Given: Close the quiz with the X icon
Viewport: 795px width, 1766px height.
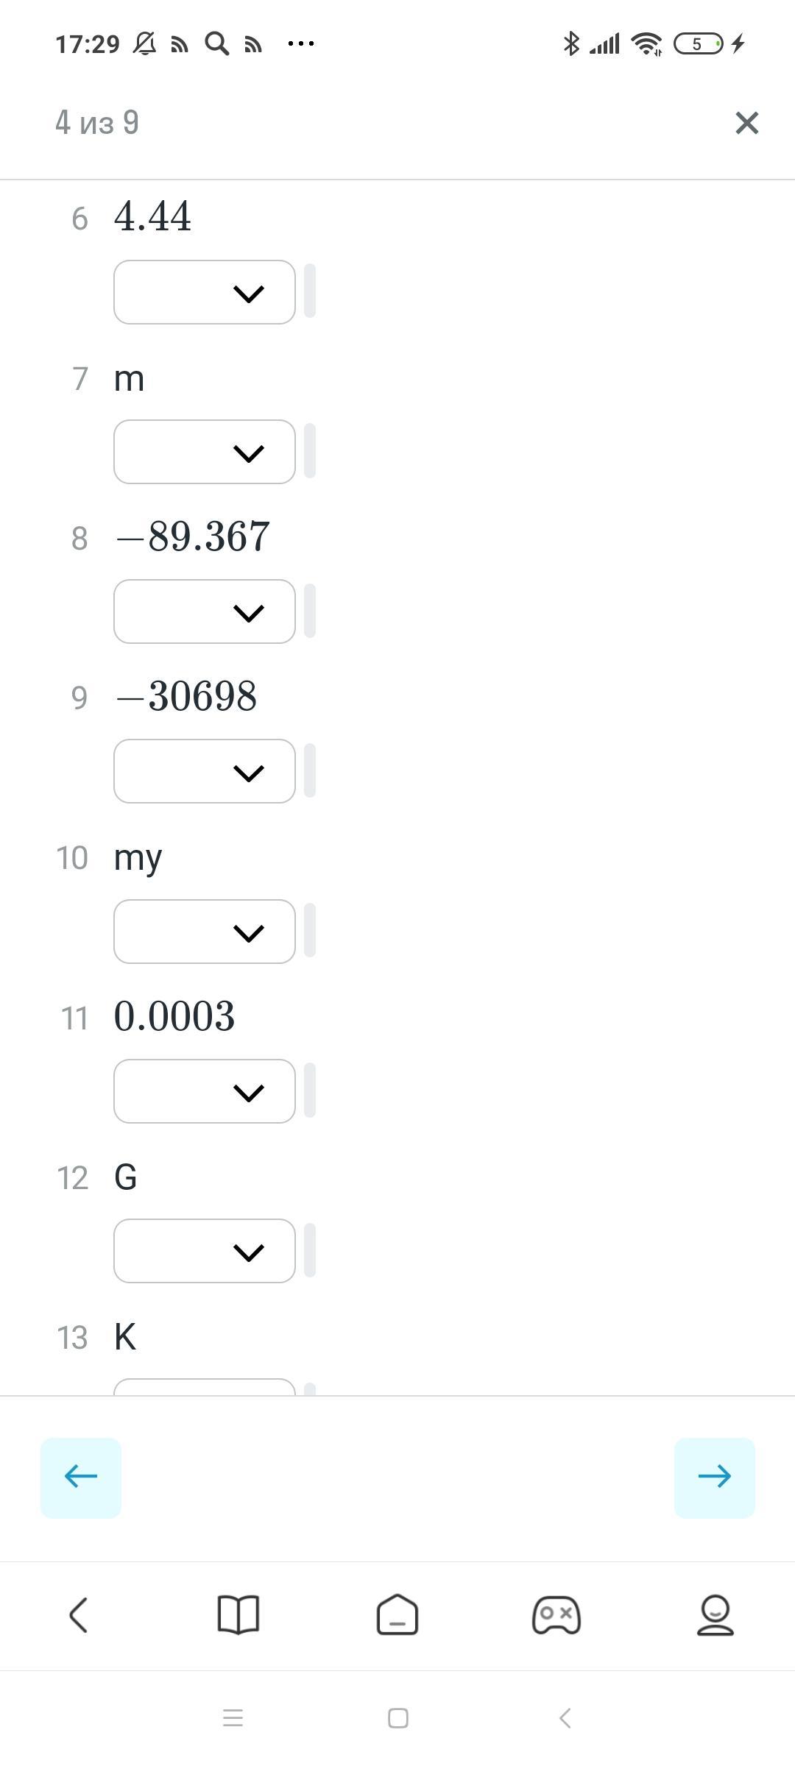Looking at the screenshot, I should click(x=746, y=123).
